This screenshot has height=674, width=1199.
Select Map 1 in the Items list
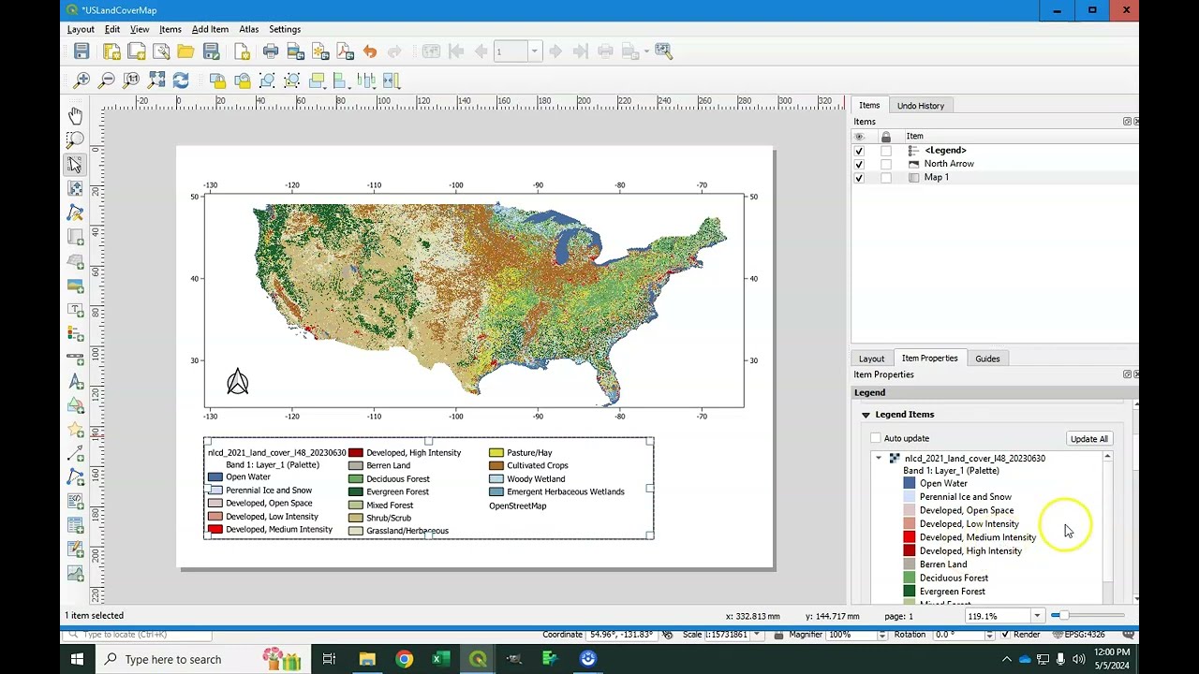tap(936, 177)
